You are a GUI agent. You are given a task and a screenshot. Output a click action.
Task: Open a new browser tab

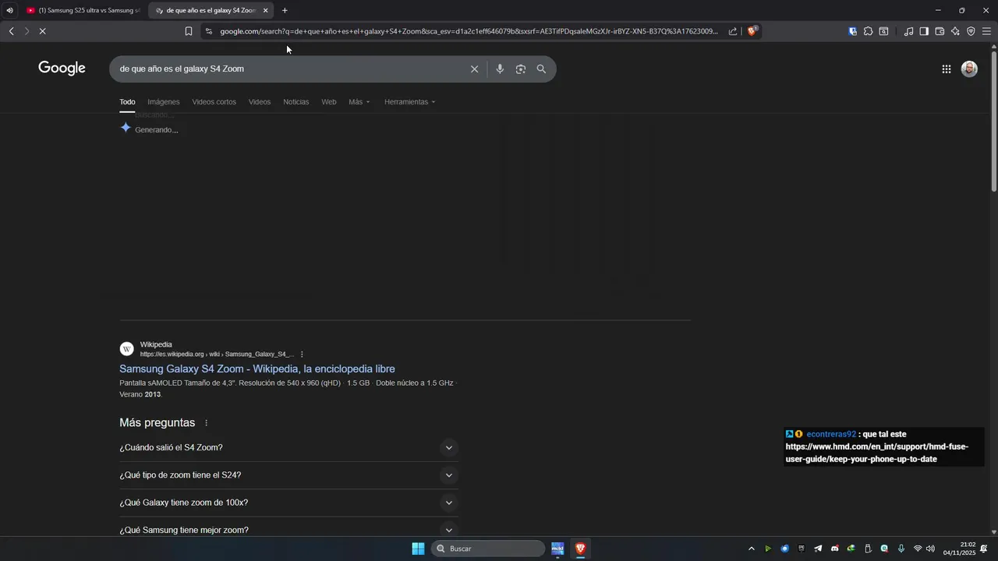(285, 10)
